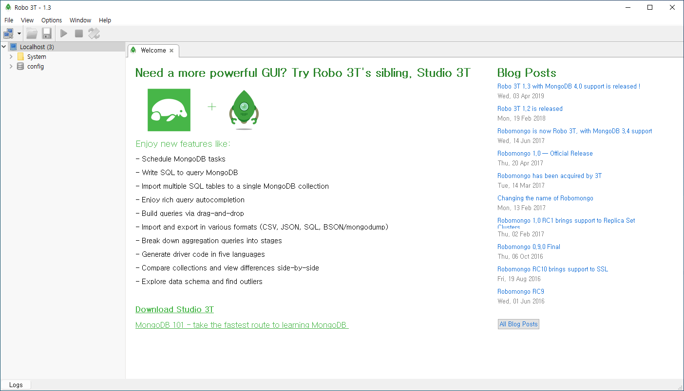684x391 pixels.
Task: Open the View menu
Action: 27,20
